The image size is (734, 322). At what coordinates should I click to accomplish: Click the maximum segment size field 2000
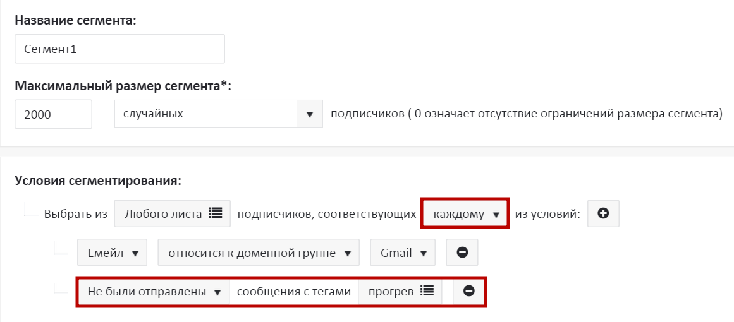[53, 114]
